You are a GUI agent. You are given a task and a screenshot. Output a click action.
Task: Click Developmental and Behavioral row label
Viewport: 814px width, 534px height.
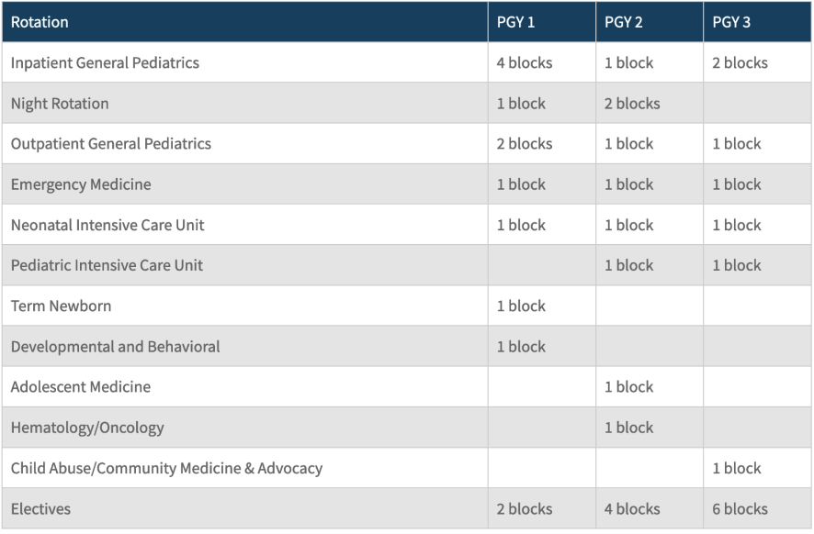[115, 347]
